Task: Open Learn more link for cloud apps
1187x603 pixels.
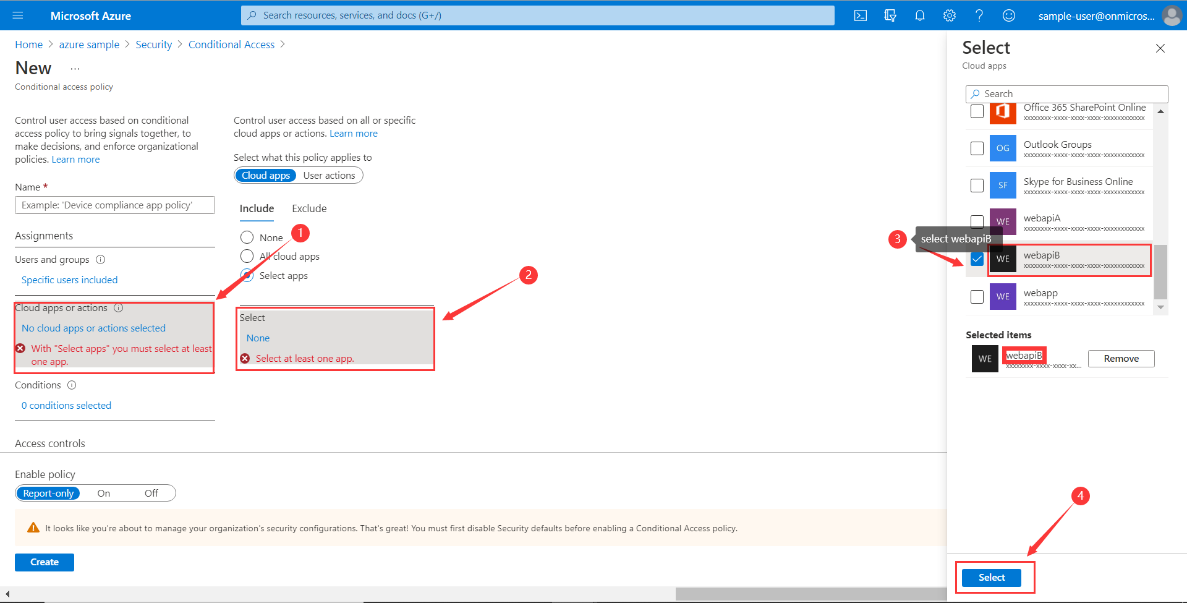Action: tap(354, 134)
